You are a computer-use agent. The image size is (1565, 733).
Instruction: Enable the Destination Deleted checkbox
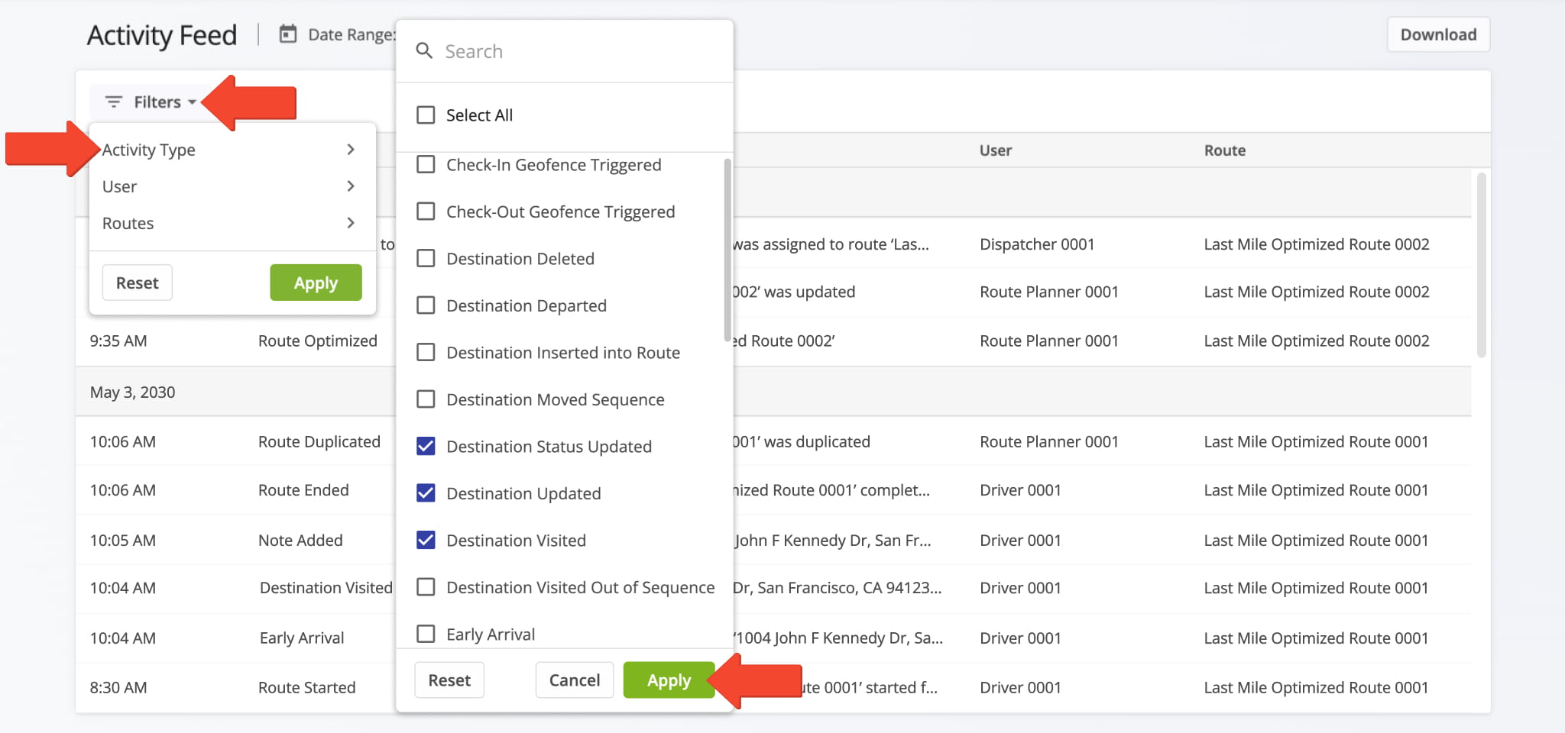[x=426, y=259]
